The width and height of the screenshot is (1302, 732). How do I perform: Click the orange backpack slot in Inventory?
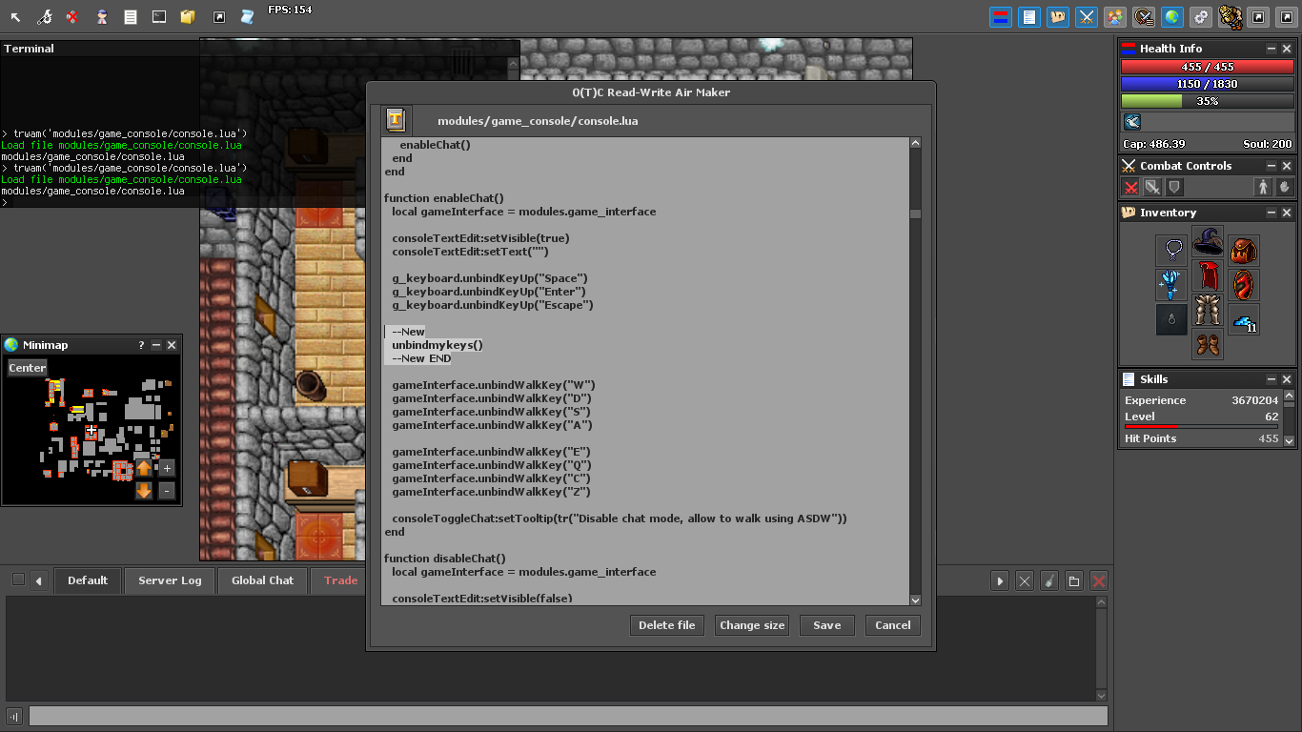1244,251
